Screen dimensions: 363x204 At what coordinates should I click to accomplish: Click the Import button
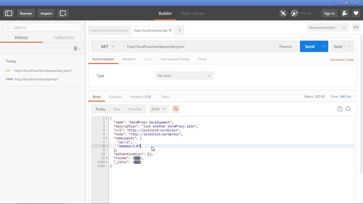click(x=46, y=13)
